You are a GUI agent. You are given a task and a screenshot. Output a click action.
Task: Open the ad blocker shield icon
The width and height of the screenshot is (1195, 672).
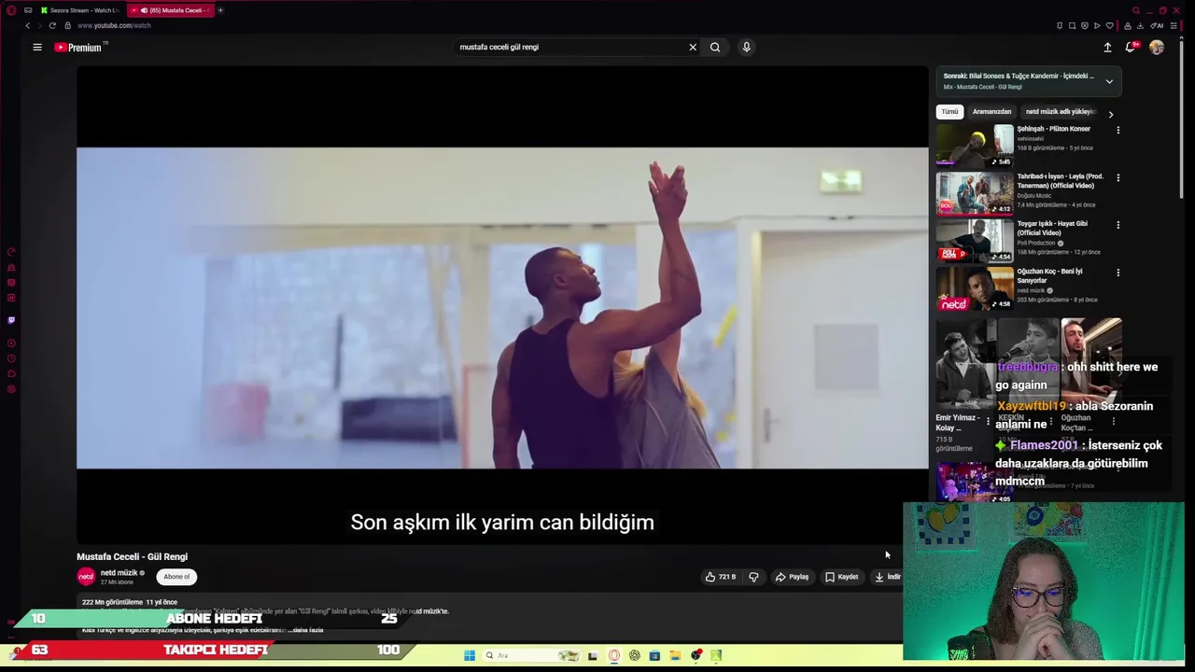click(1085, 25)
